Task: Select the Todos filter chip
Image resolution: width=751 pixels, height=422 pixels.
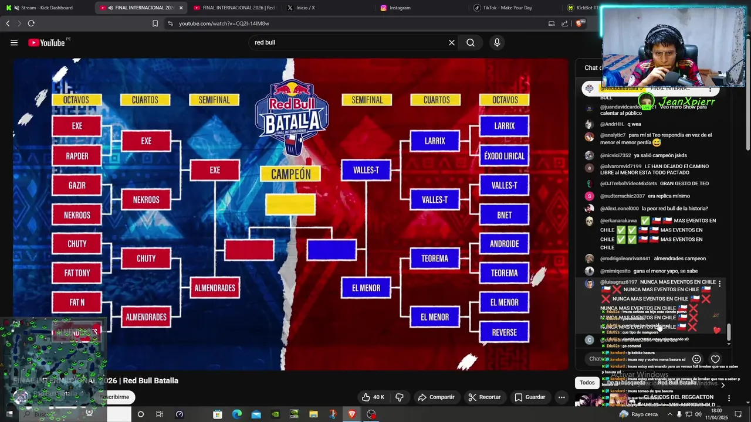Action: [x=587, y=383]
